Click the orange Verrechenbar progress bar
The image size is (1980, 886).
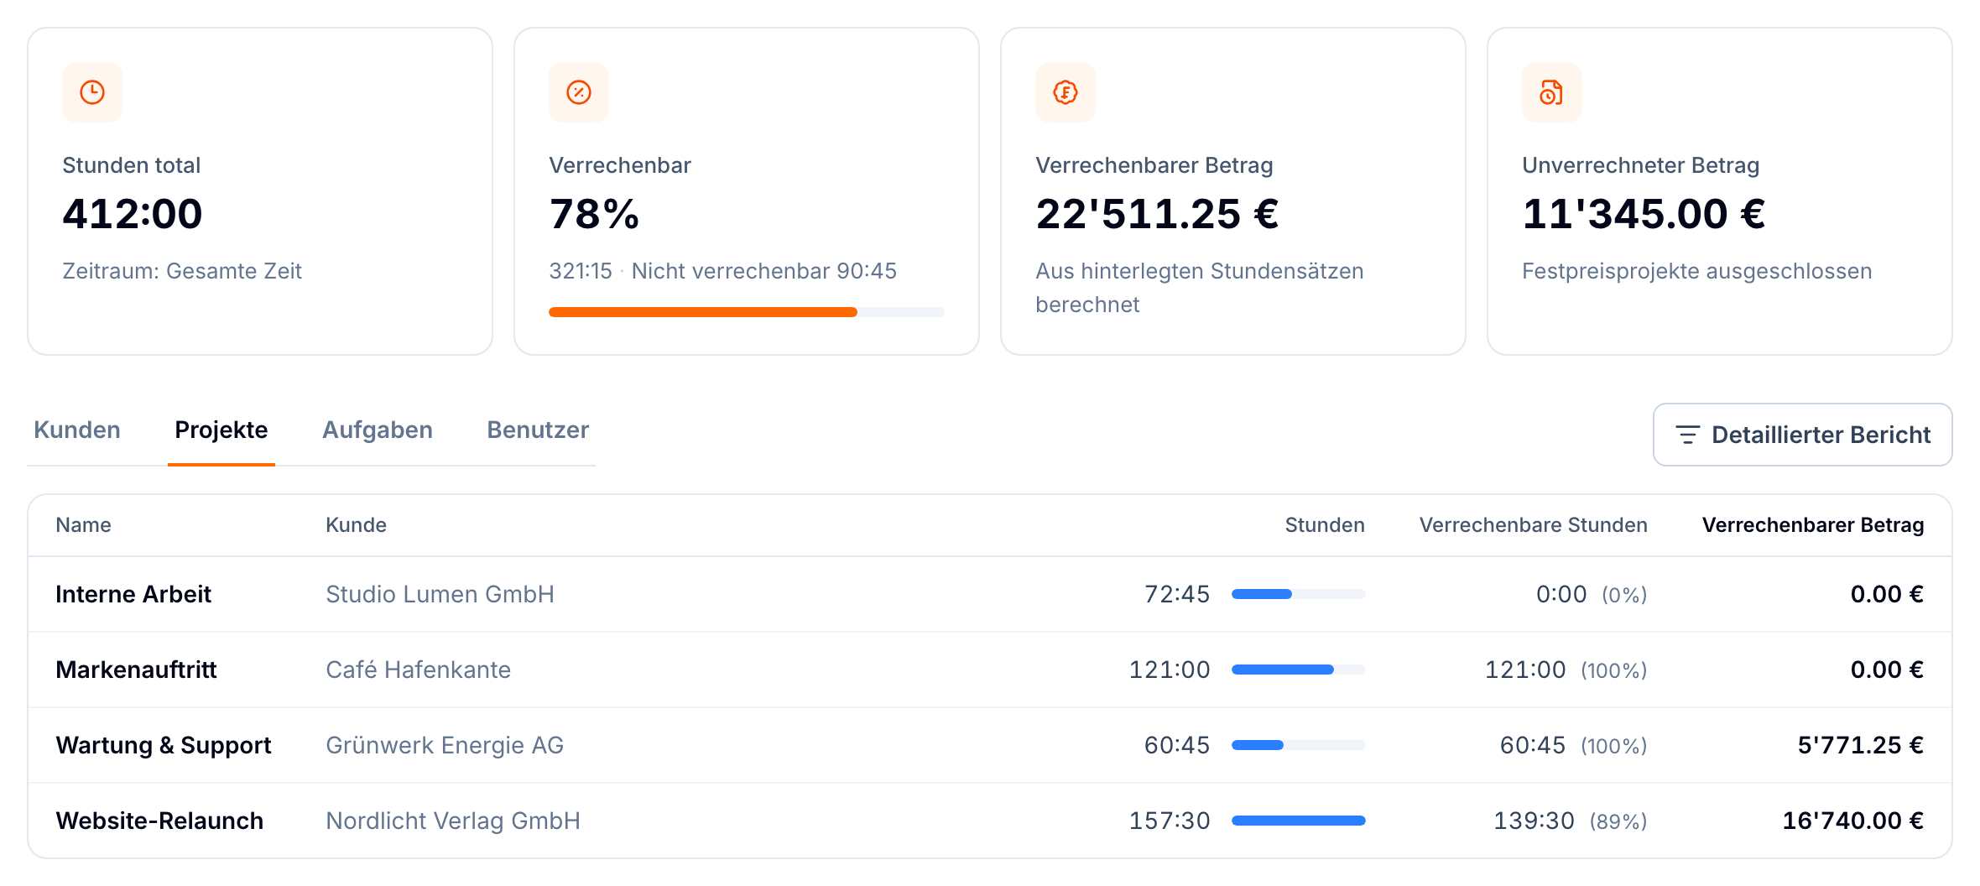[x=747, y=312]
